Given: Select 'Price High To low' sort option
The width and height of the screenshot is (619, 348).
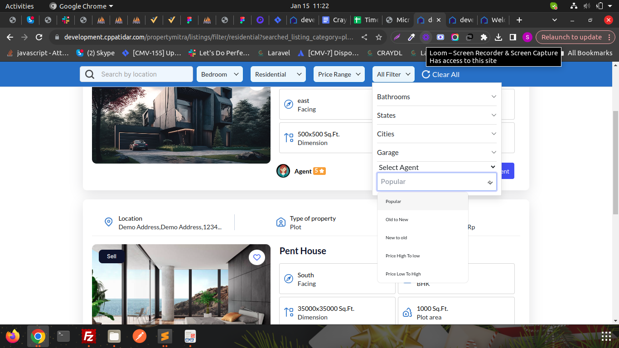Looking at the screenshot, I should [x=403, y=256].
